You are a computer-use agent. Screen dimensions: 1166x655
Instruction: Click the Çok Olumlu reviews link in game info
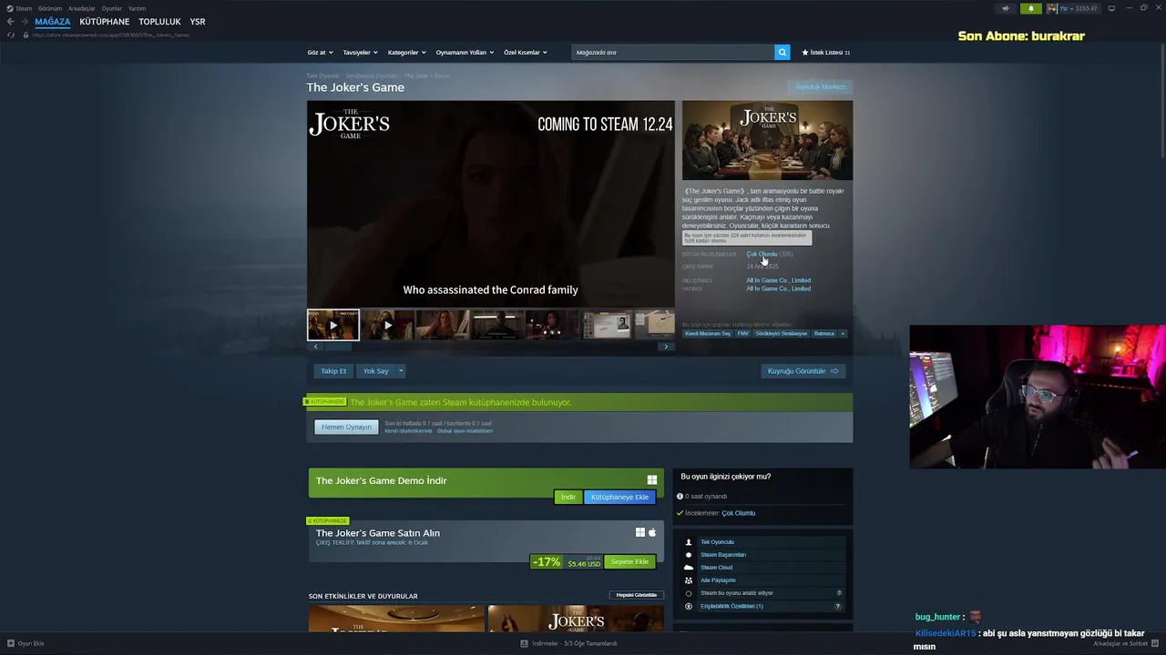762,254
